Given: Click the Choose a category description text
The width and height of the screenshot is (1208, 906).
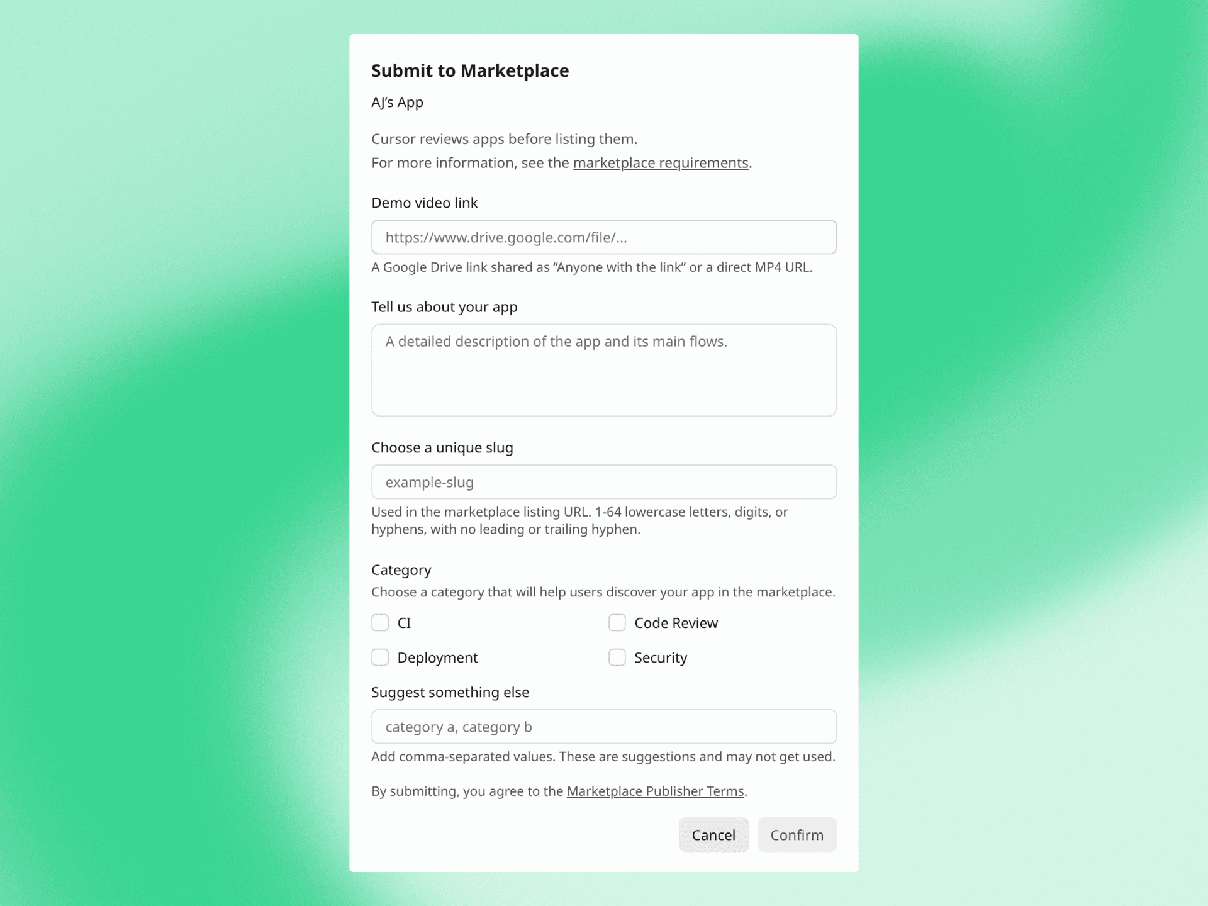Looking at the screenshot, I should [x=603, y=592].
